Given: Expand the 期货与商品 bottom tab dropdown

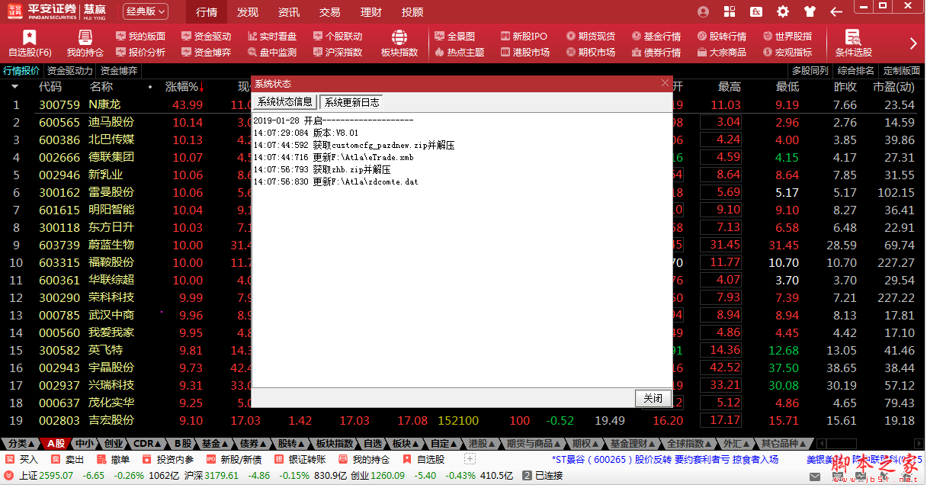Looking at the screenshot, I should pos(557,442).
